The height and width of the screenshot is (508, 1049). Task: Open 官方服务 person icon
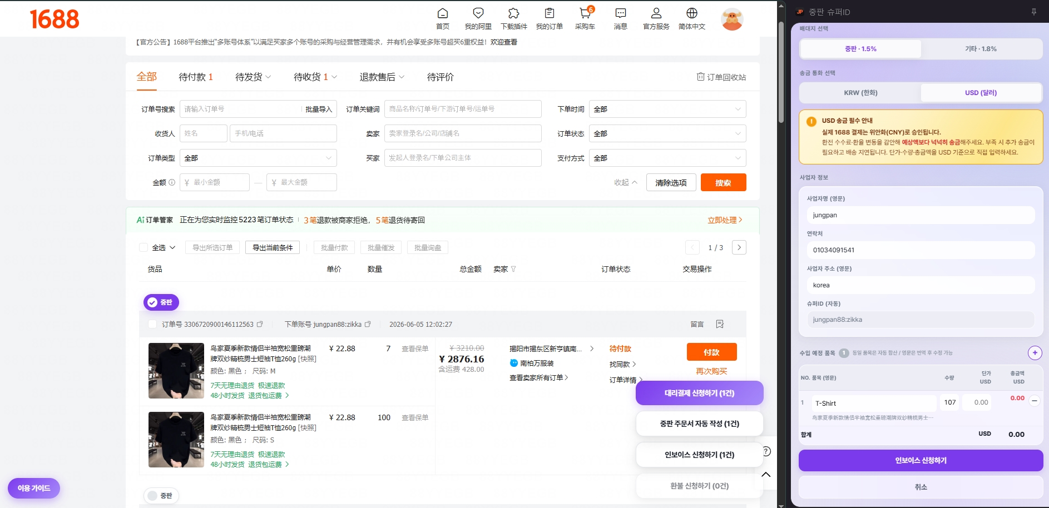point(656,13)
